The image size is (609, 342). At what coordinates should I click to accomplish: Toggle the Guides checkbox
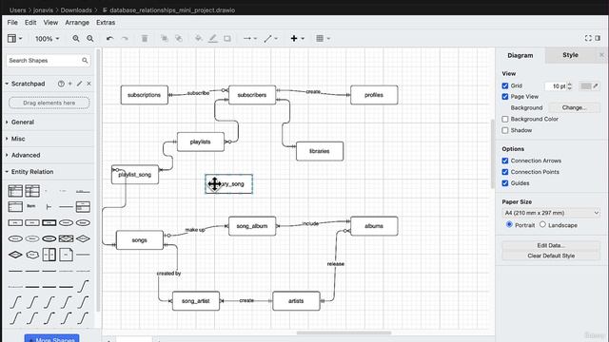click(x=505, y=183)
